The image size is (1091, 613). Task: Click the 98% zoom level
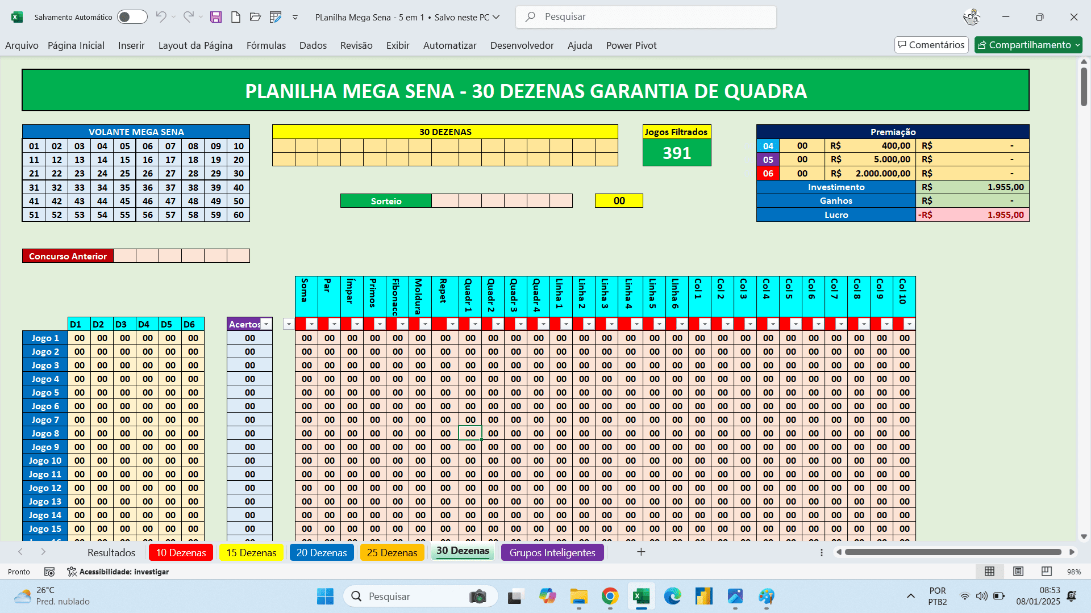click(1074, 572)
